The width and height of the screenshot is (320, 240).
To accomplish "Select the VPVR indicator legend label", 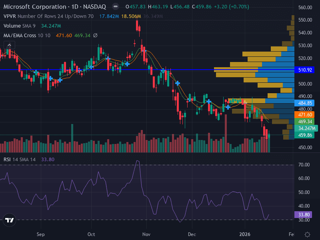I will coord(10,16).
